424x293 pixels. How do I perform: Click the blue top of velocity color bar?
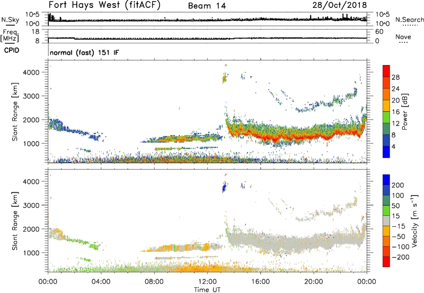386,180
